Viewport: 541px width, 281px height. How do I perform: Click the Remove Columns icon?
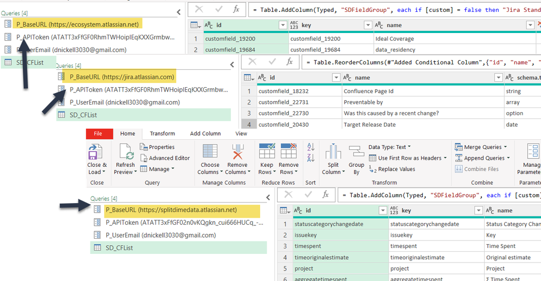[x=237, y=152]
